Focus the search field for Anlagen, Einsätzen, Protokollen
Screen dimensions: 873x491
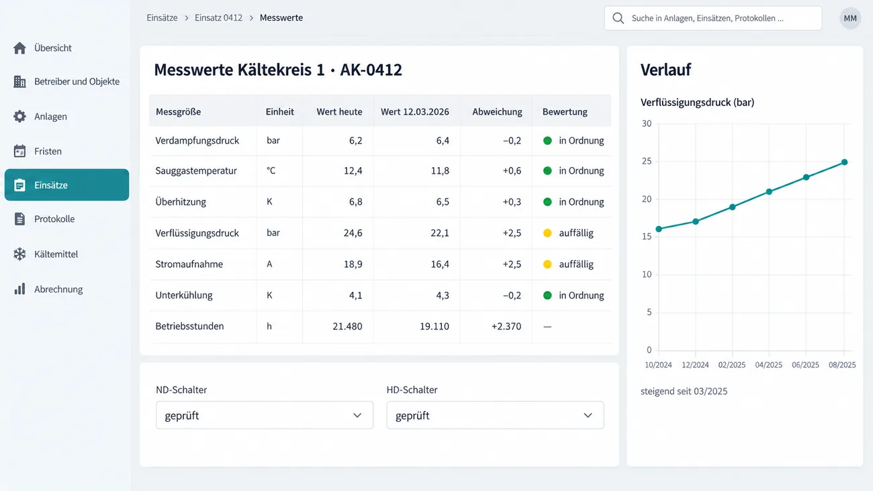(x=713, y=18)
